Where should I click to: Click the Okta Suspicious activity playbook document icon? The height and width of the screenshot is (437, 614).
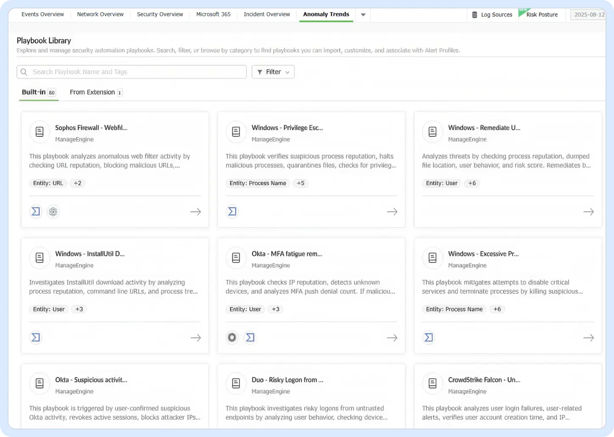coord(39,384)
